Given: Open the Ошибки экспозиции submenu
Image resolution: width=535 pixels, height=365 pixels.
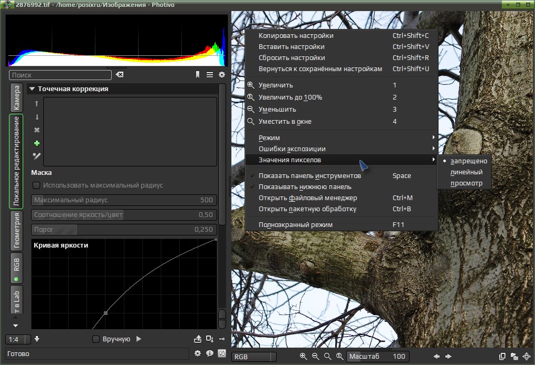Looking at the screenshot, I should 341,149.
